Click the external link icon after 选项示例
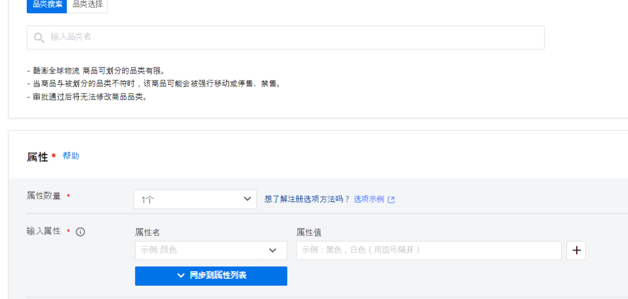This screenshot has width=628, height=299. coord(391,200)
